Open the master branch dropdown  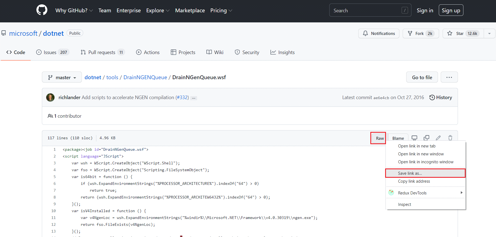(x=62, y=77)
